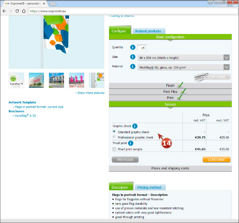Click the browser user profile icon
239x223 pixels.
(x=210, y=2)
